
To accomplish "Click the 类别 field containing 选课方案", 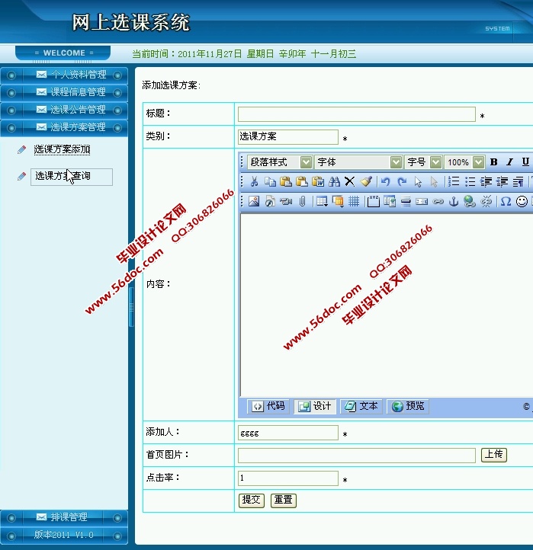I will (x=288, y=137).
